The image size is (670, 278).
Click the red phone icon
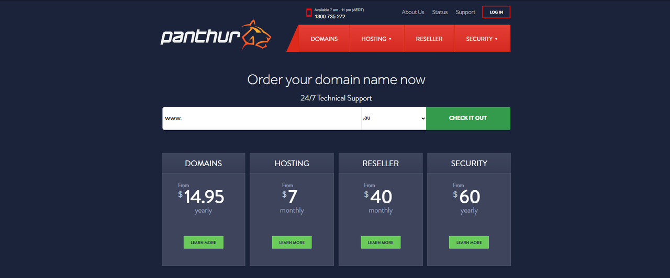(x=309, y=13)
